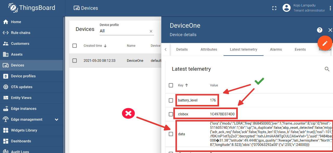Click the orange edit pencil button
This screenshot has height=153, width=333.
(x=325, y=43)
